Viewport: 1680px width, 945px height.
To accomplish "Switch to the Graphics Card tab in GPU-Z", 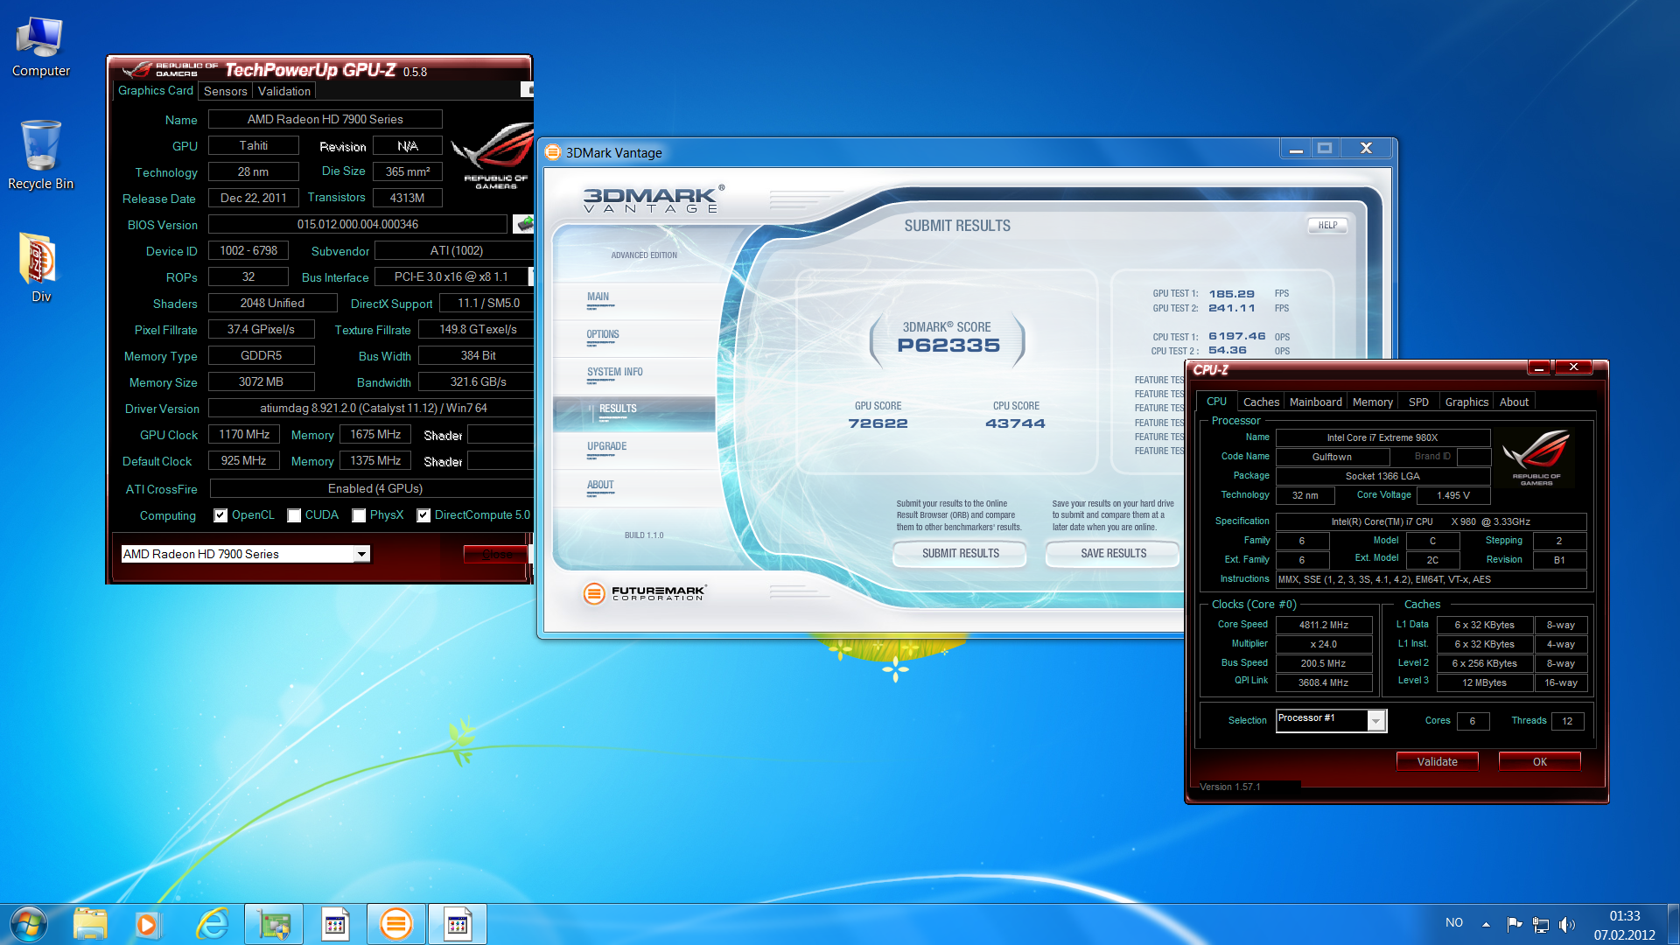I will (x=155, y=90).
